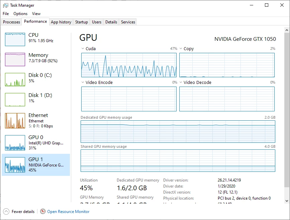Click scrollbar up arrow in GPU pane
The height and width of the screenshot is (220, 290).
(x=287, y=30)
